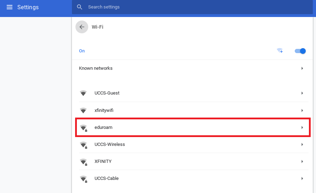The height and width of the screenshot is (193, 316).
Task: Open the Settings hamburger menu
Action: point(10,7)
